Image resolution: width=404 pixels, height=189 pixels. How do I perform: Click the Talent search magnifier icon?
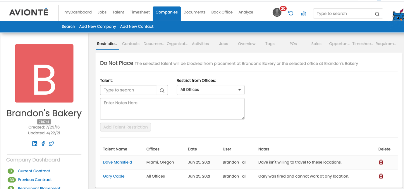click(x=162, y=90)
